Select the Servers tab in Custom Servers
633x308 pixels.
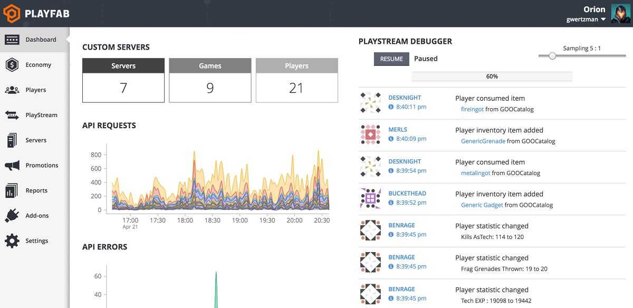tap(123, 66)
